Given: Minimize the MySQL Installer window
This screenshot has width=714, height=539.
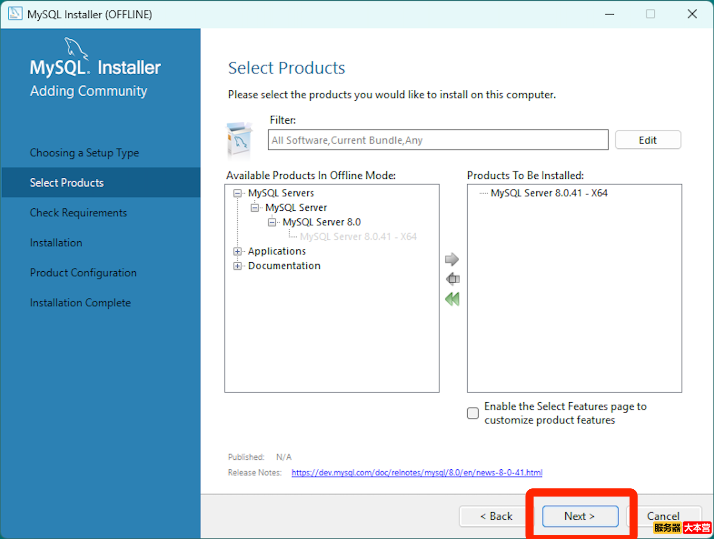Looking at the screenshot, I should pos(609,14).
